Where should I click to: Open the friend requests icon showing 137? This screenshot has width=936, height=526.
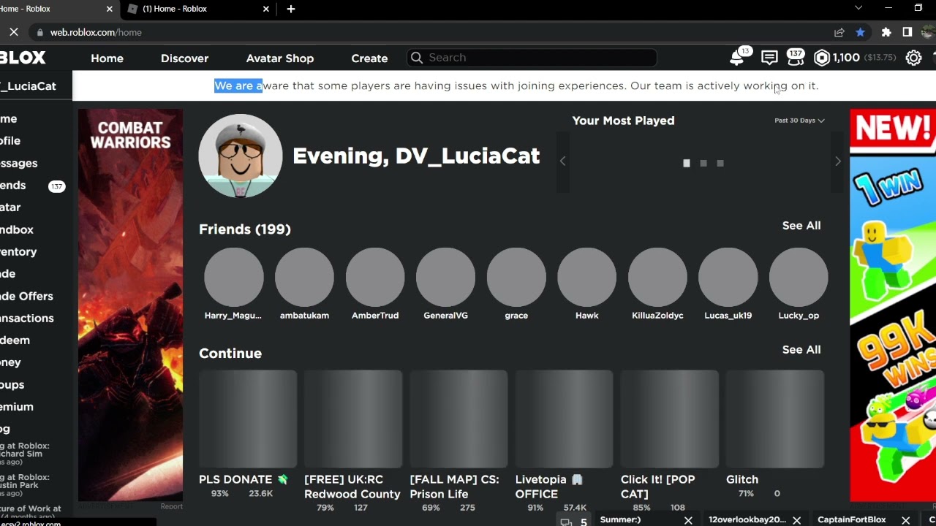point(795,58)
